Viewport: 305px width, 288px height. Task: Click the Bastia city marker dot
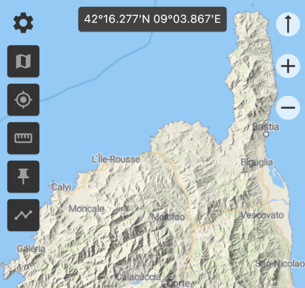pyautogui.click(x=266, y=134)
